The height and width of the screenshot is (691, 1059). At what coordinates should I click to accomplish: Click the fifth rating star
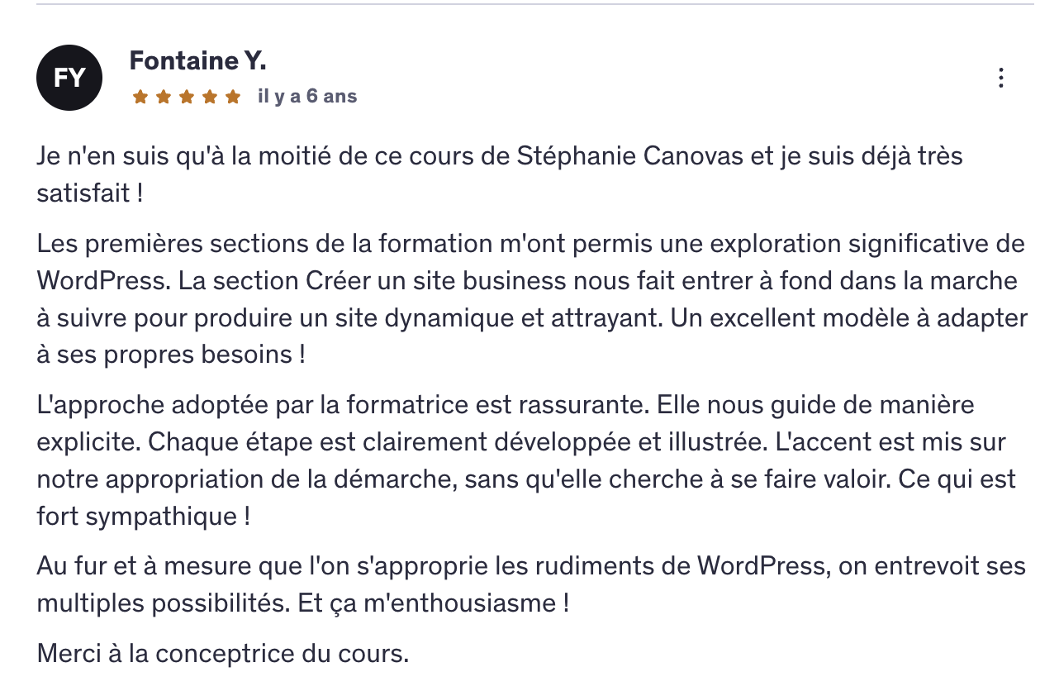tap(233, 98)
